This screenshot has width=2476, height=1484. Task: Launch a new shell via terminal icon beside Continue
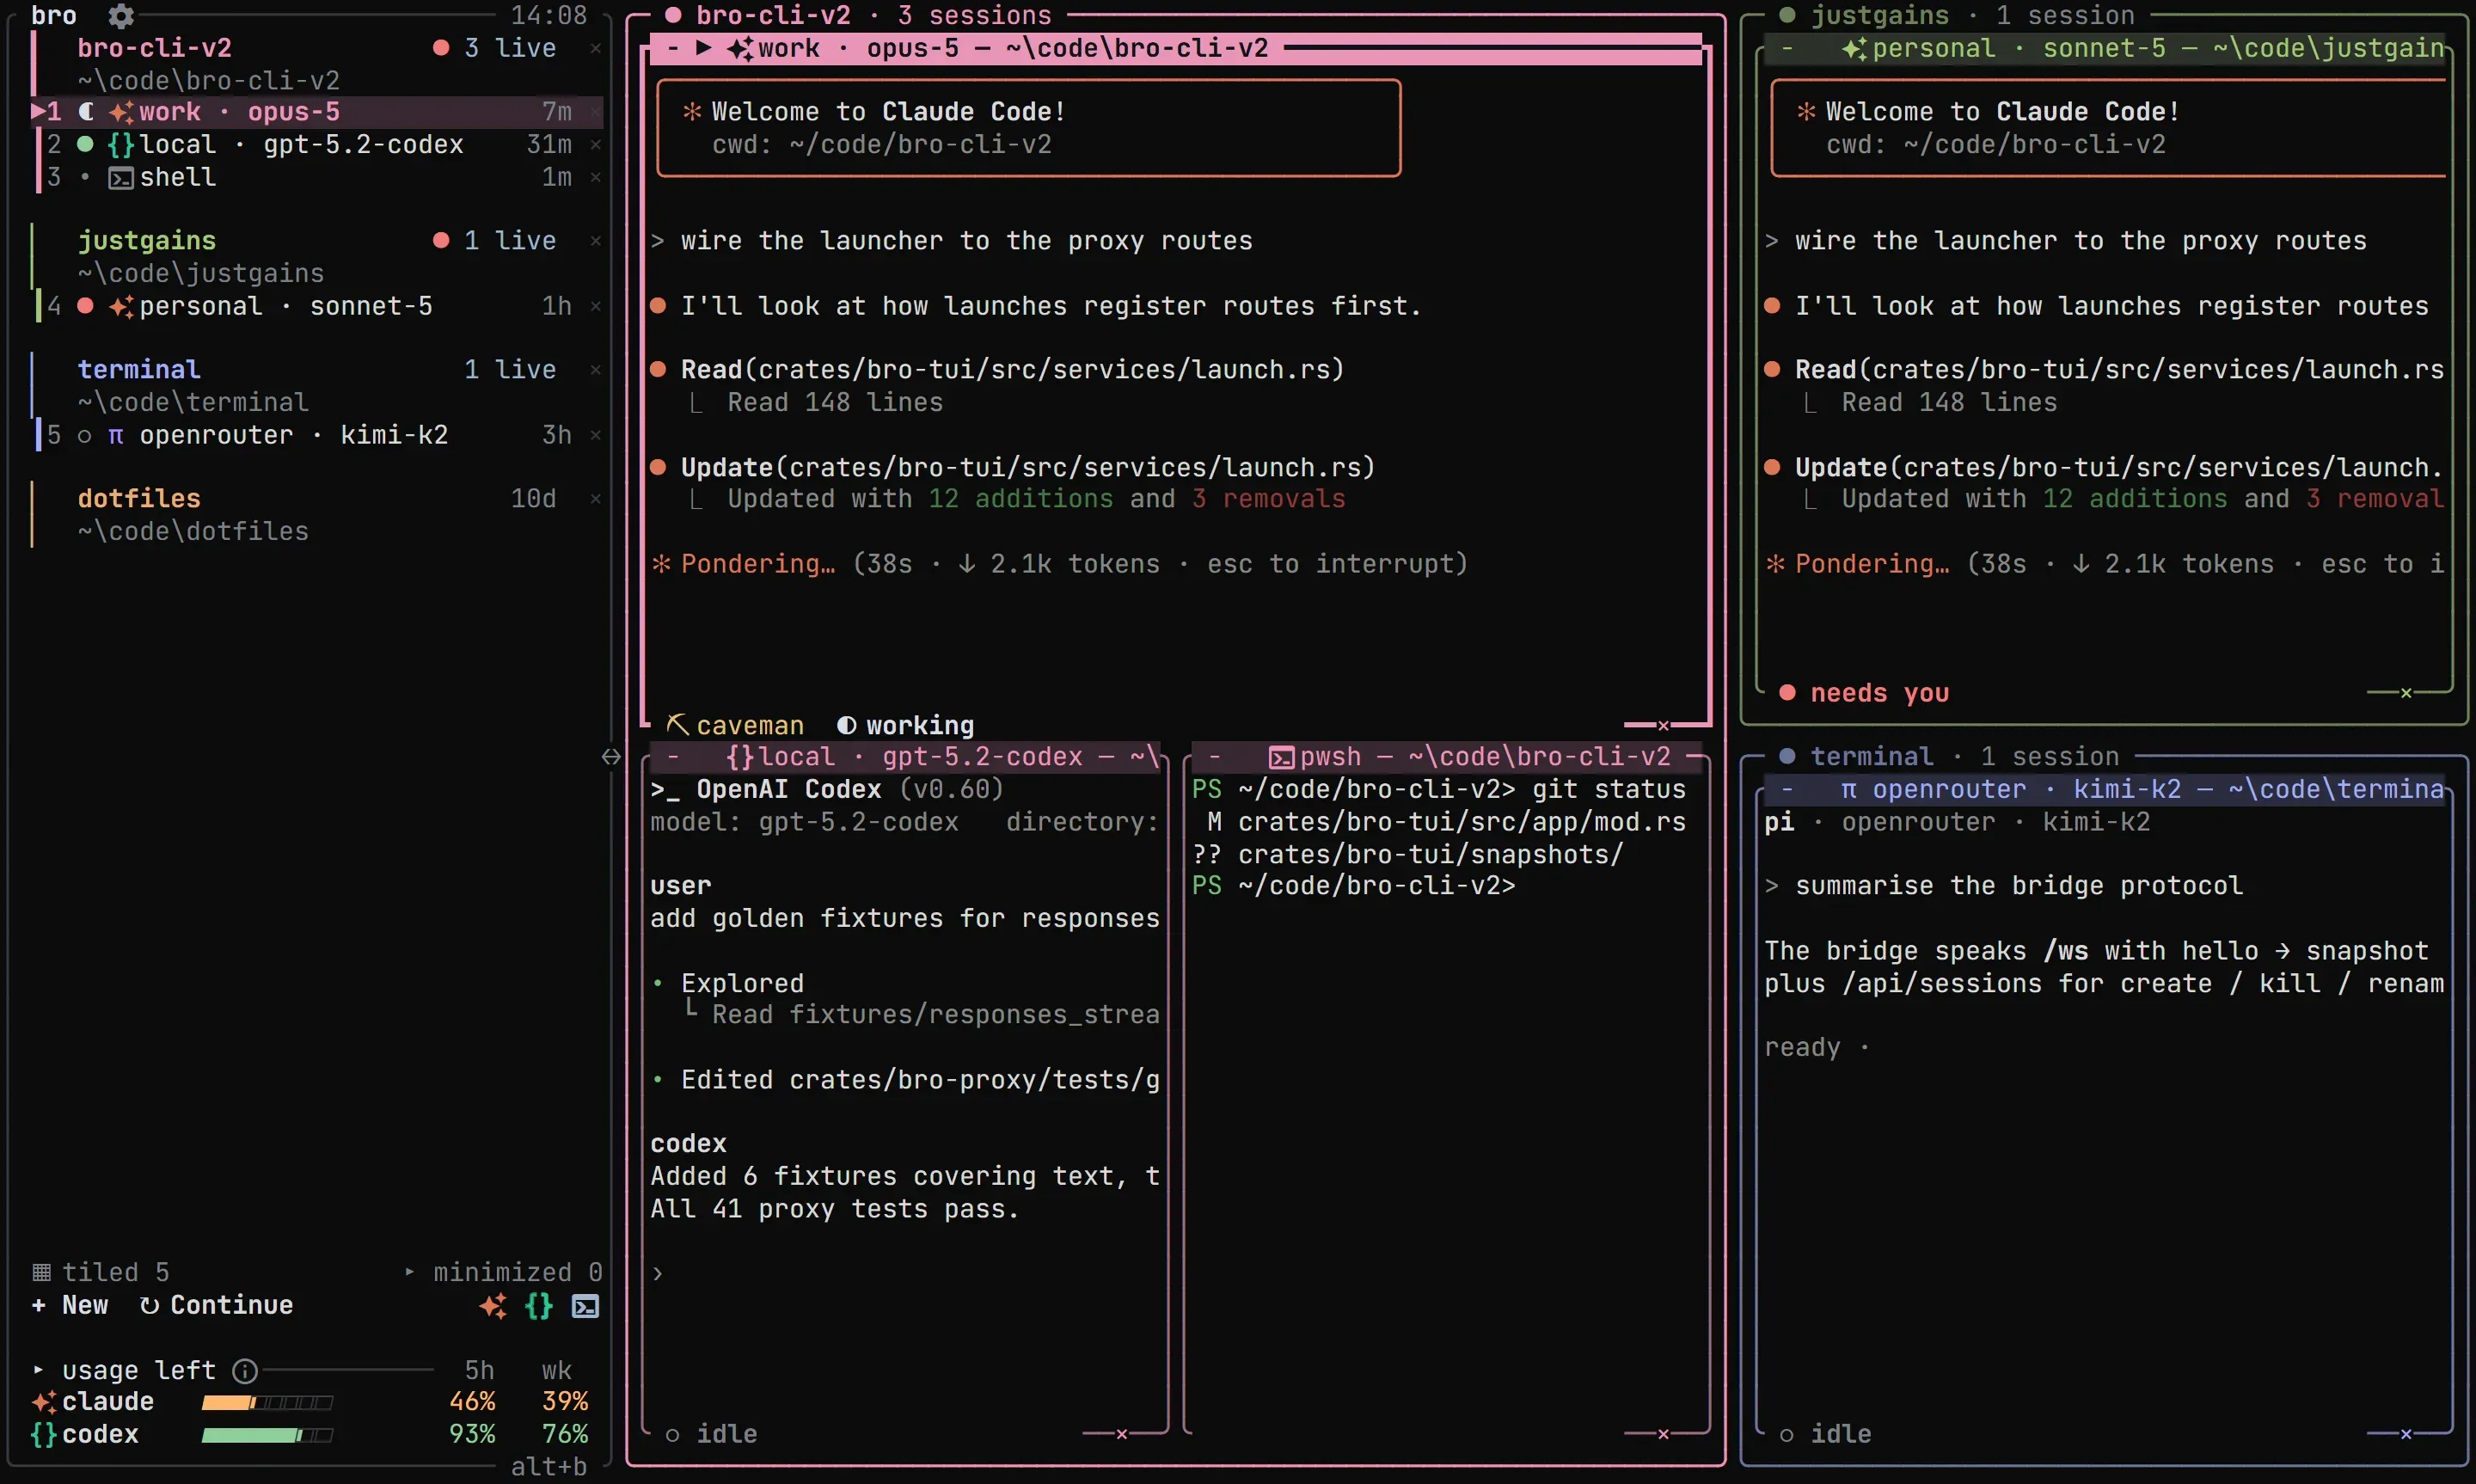click(x=585, y=1306)
